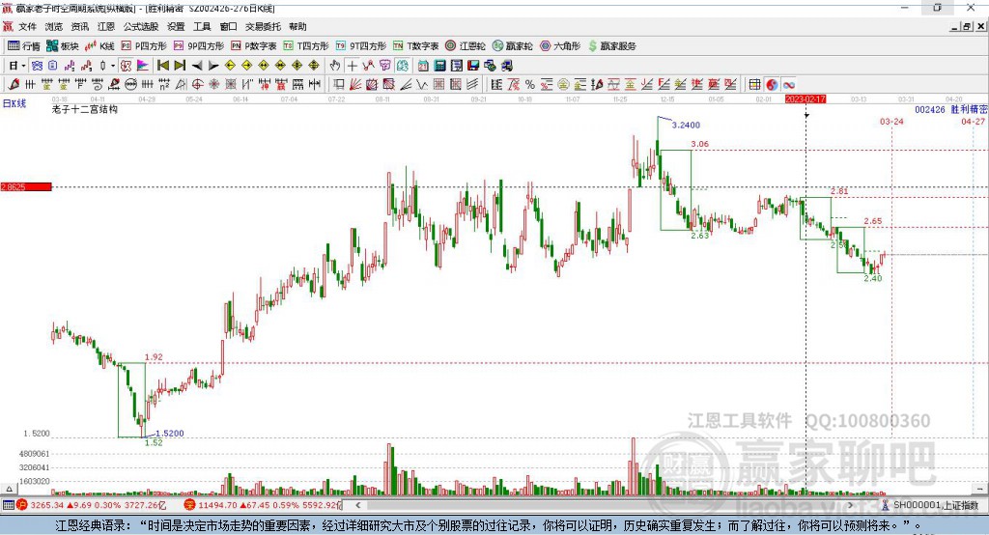
Task: Step chart left with black left arrow
Action: (197, 66)
